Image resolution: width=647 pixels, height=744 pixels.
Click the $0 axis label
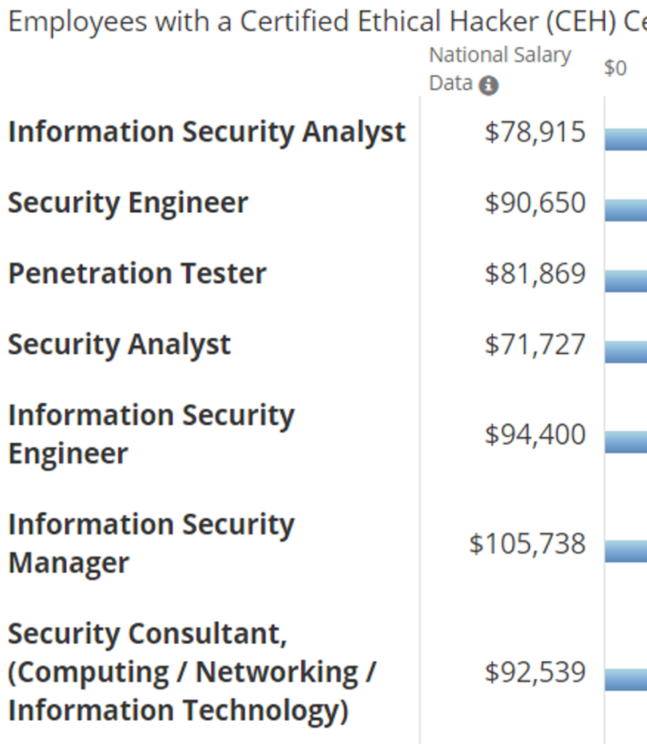click(615, 68)
